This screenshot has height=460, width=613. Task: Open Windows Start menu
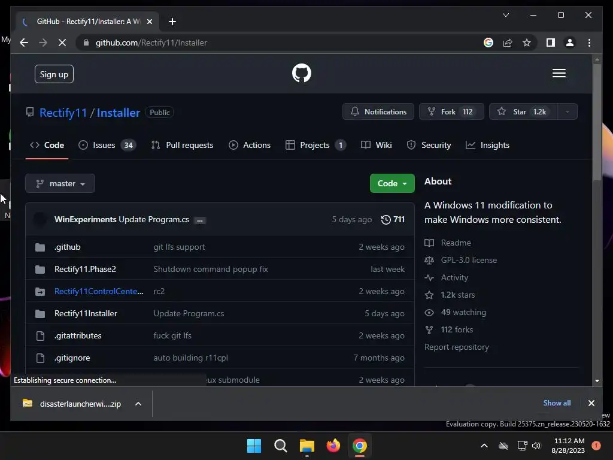[254, 446]
